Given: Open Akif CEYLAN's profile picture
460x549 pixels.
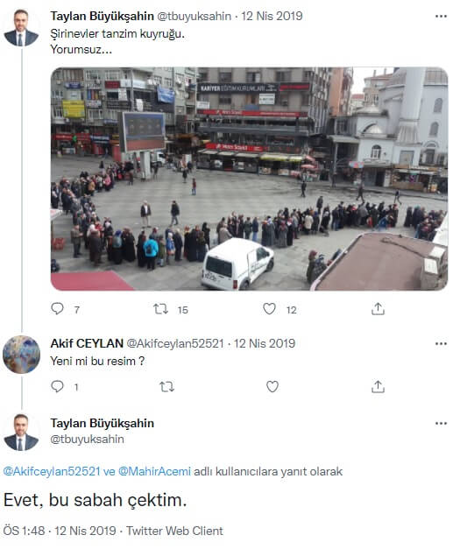Looking at the screenshot, I should (21, 355).
